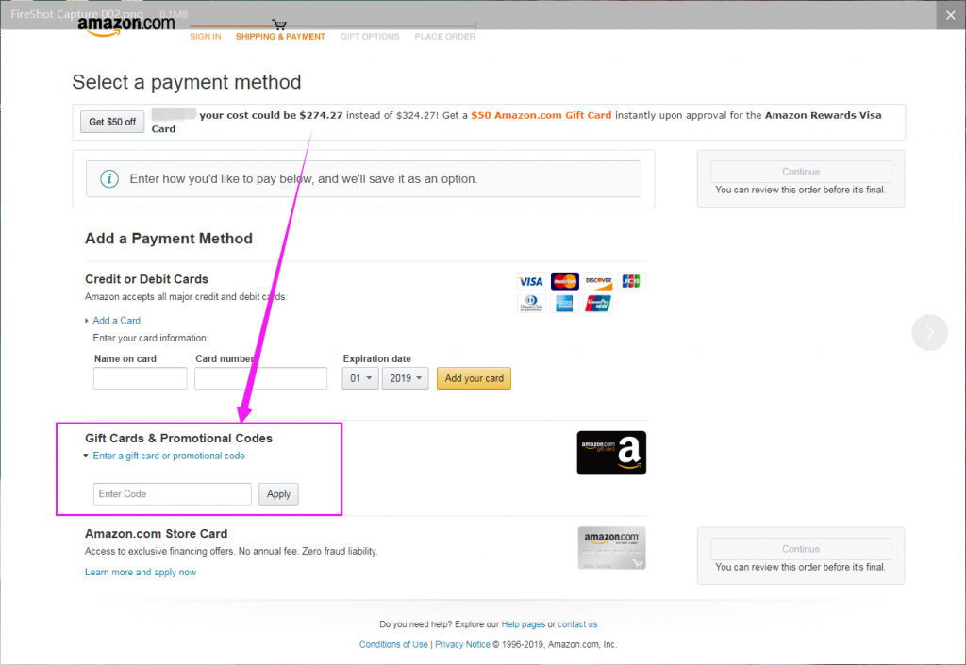The width and height of the screenshot is (966, 665).
Task: Click the UnionPay card logo
Action: (x=598, y=304)
